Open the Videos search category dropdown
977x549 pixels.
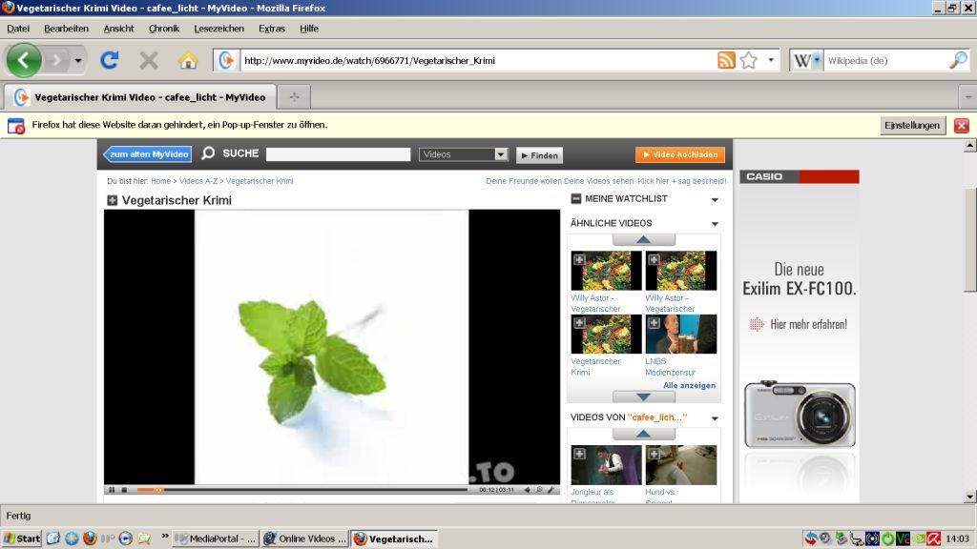501,154
